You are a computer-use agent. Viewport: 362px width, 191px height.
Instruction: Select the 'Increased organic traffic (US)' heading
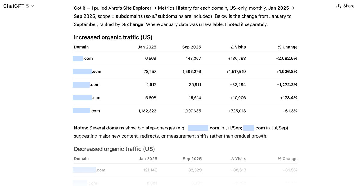click(113, 37)
